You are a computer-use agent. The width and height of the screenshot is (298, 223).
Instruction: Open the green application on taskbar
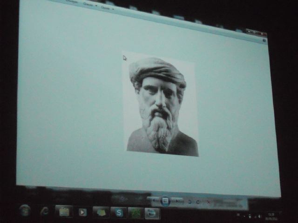pyautogui.click(x=135, y=213)
